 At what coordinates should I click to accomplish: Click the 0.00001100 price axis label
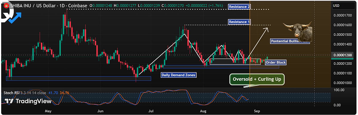[x=343, y=73]
